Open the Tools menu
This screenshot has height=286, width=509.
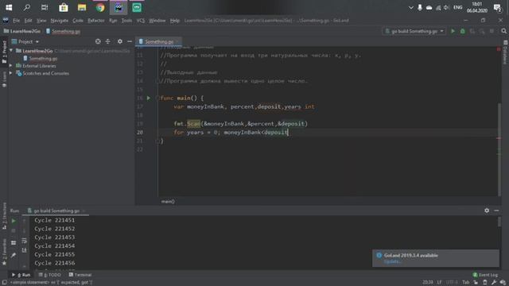point(126,21)
